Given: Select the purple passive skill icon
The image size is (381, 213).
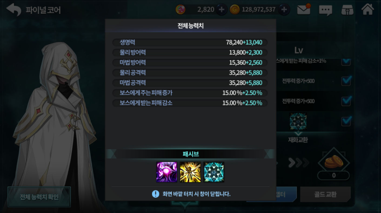Looking at the screenshot, I should (167, 172).
